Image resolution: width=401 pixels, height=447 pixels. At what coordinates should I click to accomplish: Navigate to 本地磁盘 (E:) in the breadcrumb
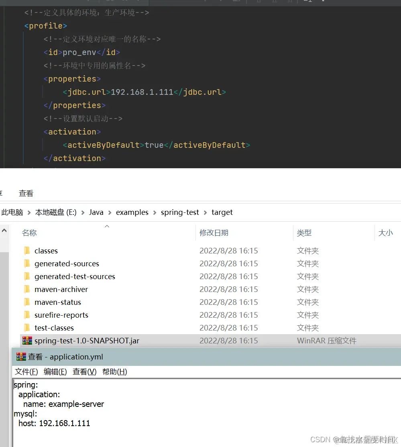56,212
